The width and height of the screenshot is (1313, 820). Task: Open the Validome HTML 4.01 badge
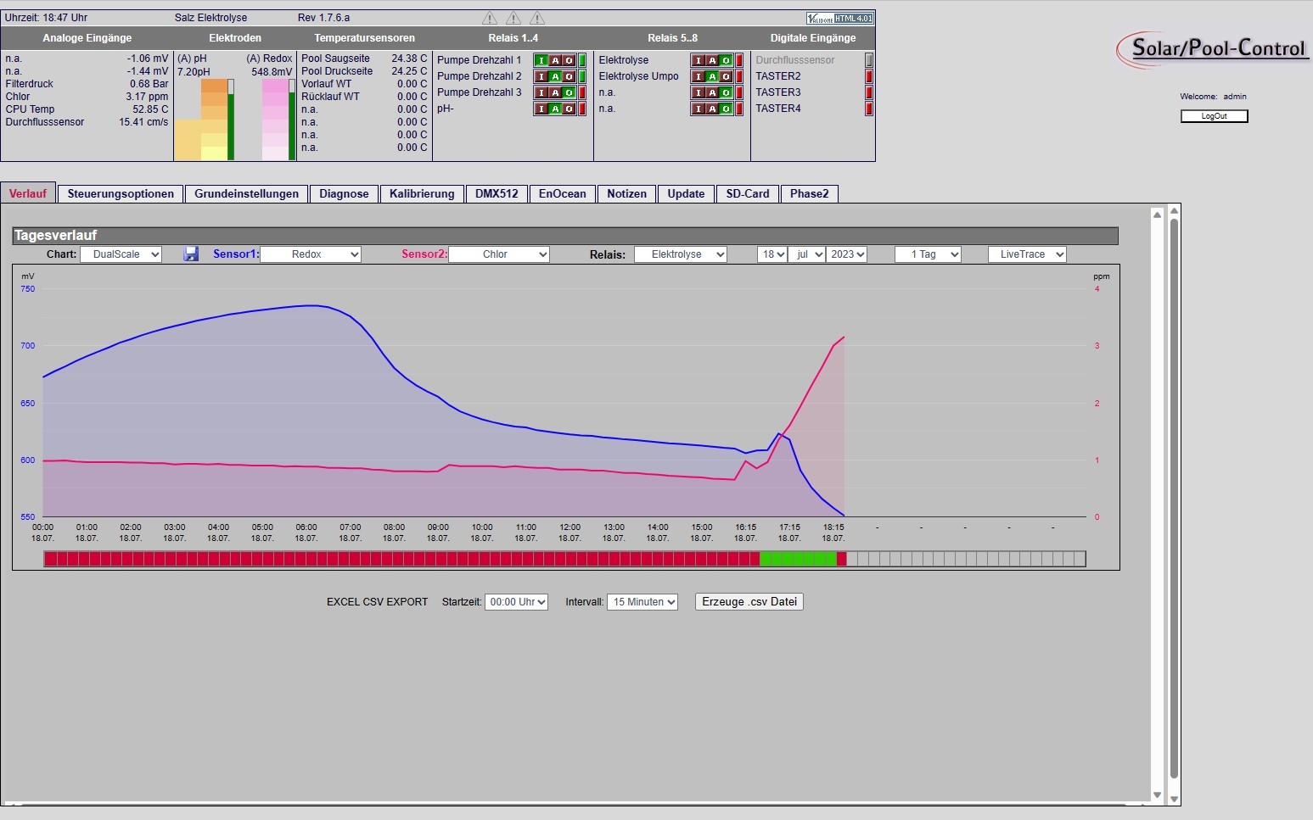click(839, 18)
